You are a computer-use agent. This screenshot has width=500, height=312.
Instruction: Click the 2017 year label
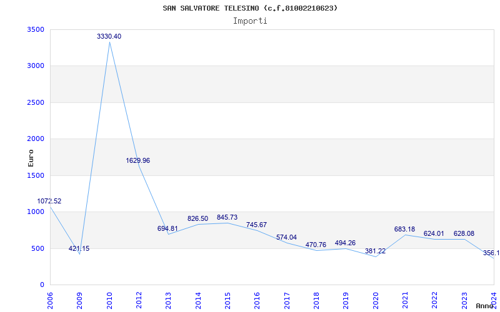[x=287, y=301]
